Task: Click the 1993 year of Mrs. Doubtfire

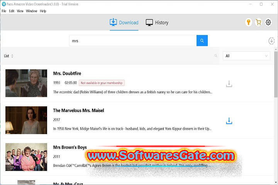Action: (57, 83)
